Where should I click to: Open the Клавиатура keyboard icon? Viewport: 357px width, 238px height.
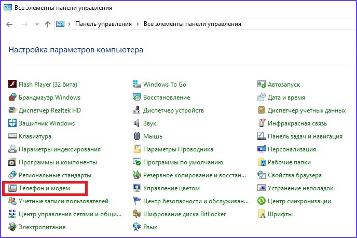point(12,136)
